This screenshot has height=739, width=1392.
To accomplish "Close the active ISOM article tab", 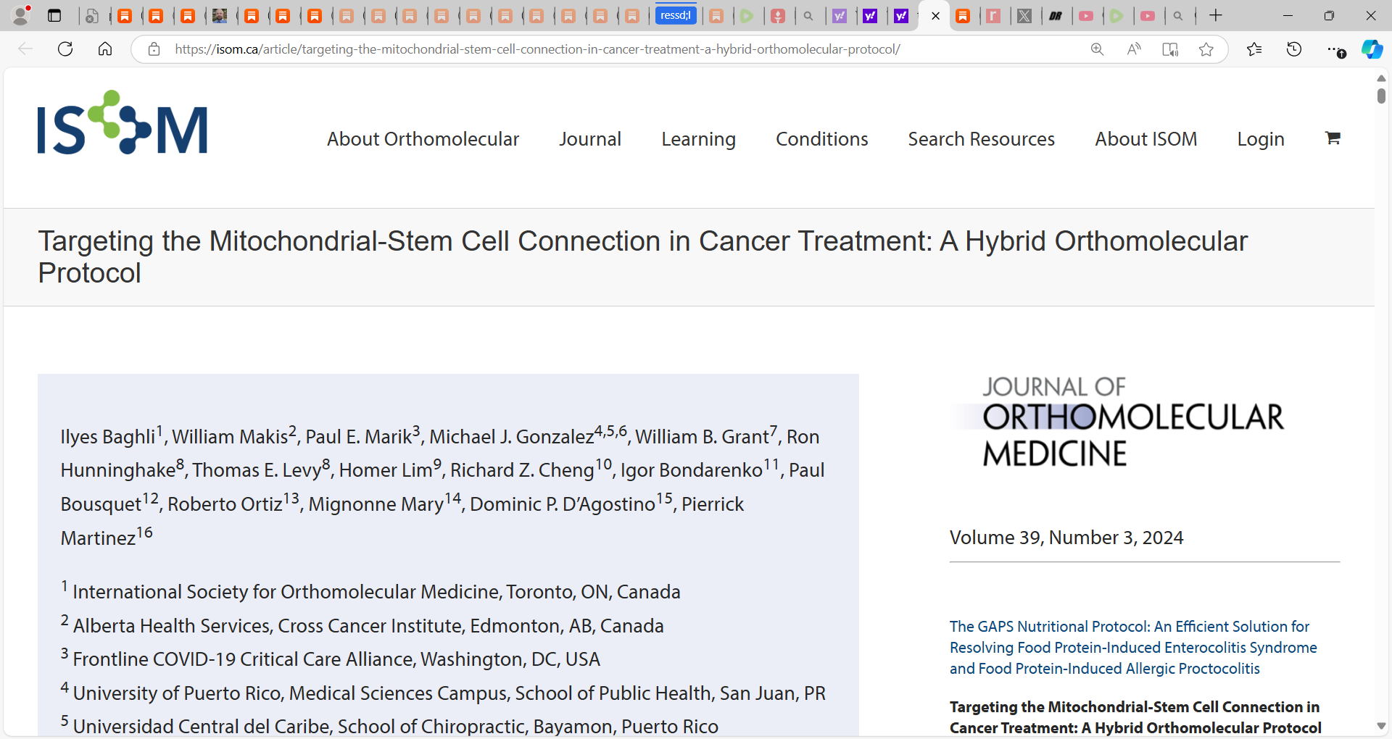I will (x=936, y=16).
